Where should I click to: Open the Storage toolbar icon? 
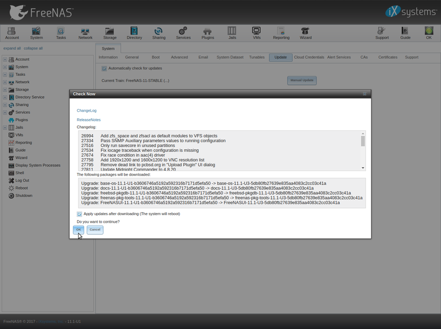110,33
